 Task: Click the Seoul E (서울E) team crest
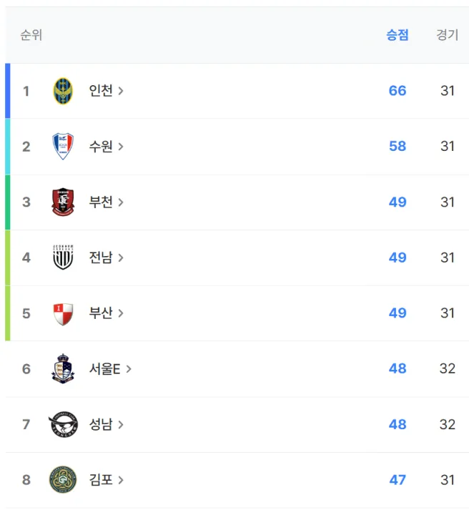[63, 369]
